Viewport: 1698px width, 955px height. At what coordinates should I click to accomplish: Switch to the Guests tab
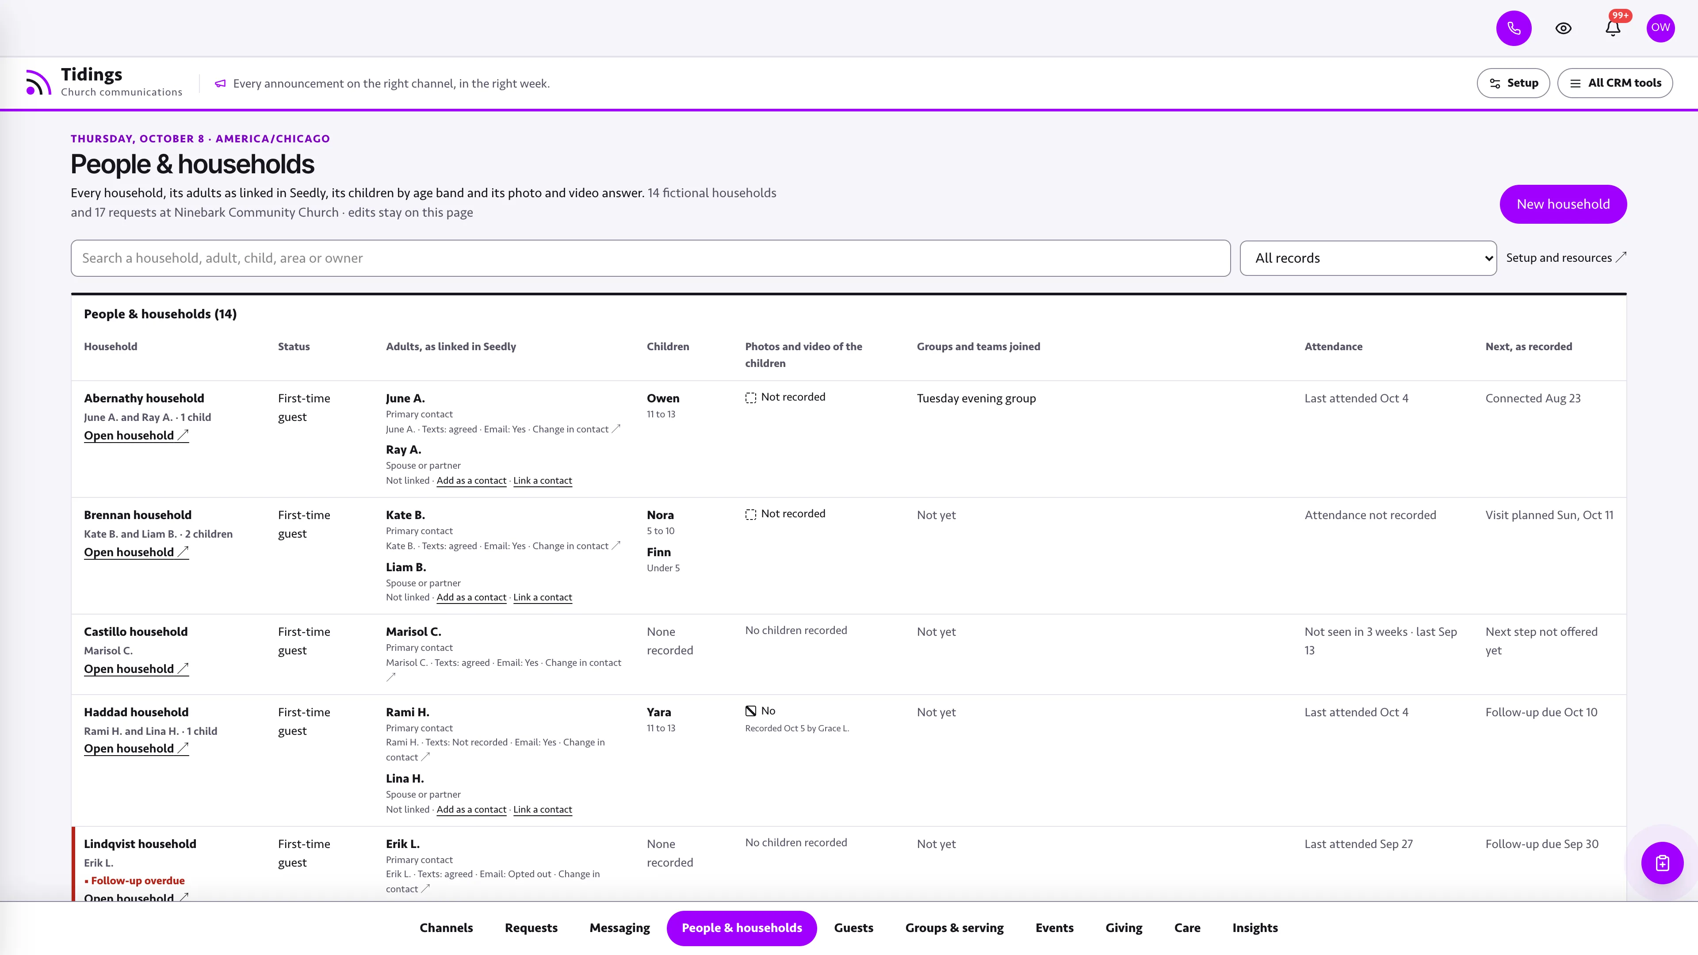point(853,928)
